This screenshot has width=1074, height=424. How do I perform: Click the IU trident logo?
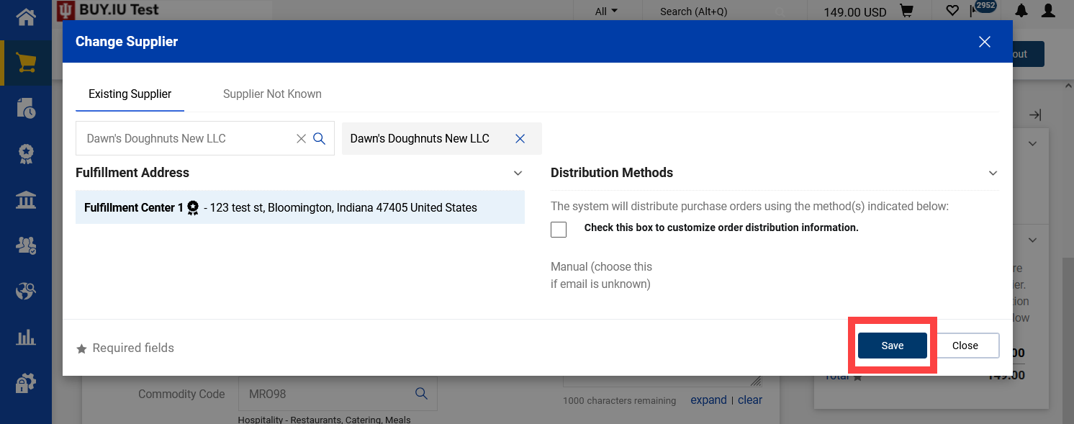tap(66, 10)
